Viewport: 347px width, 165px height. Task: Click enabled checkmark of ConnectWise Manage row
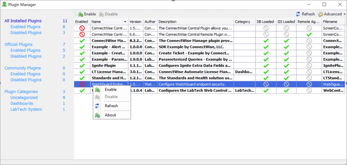tap(82, 40)
